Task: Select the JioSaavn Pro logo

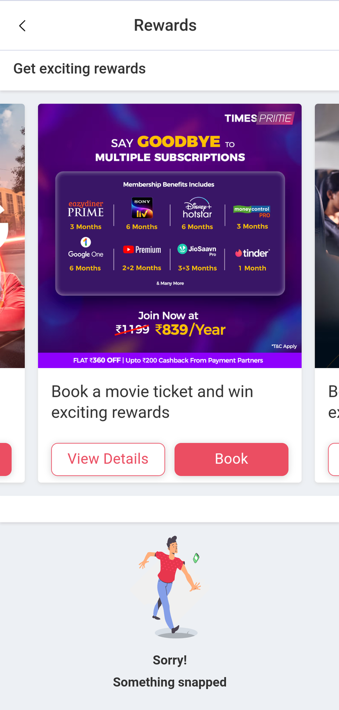Action: pyautogui.click(x=197, y=250)
